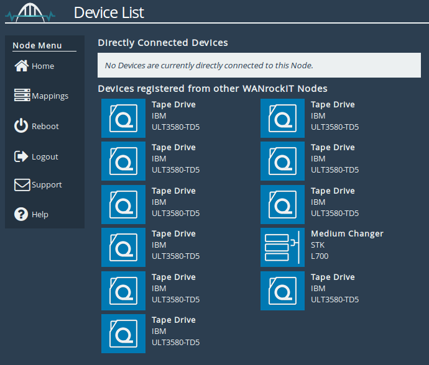429x365 pixels.
Task: Click the Support envelope icon
Action: tap(22, 185)
